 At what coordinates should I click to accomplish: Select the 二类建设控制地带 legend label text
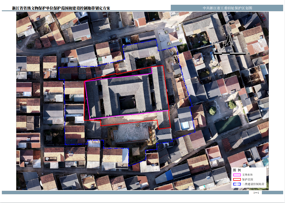point(253,184)
